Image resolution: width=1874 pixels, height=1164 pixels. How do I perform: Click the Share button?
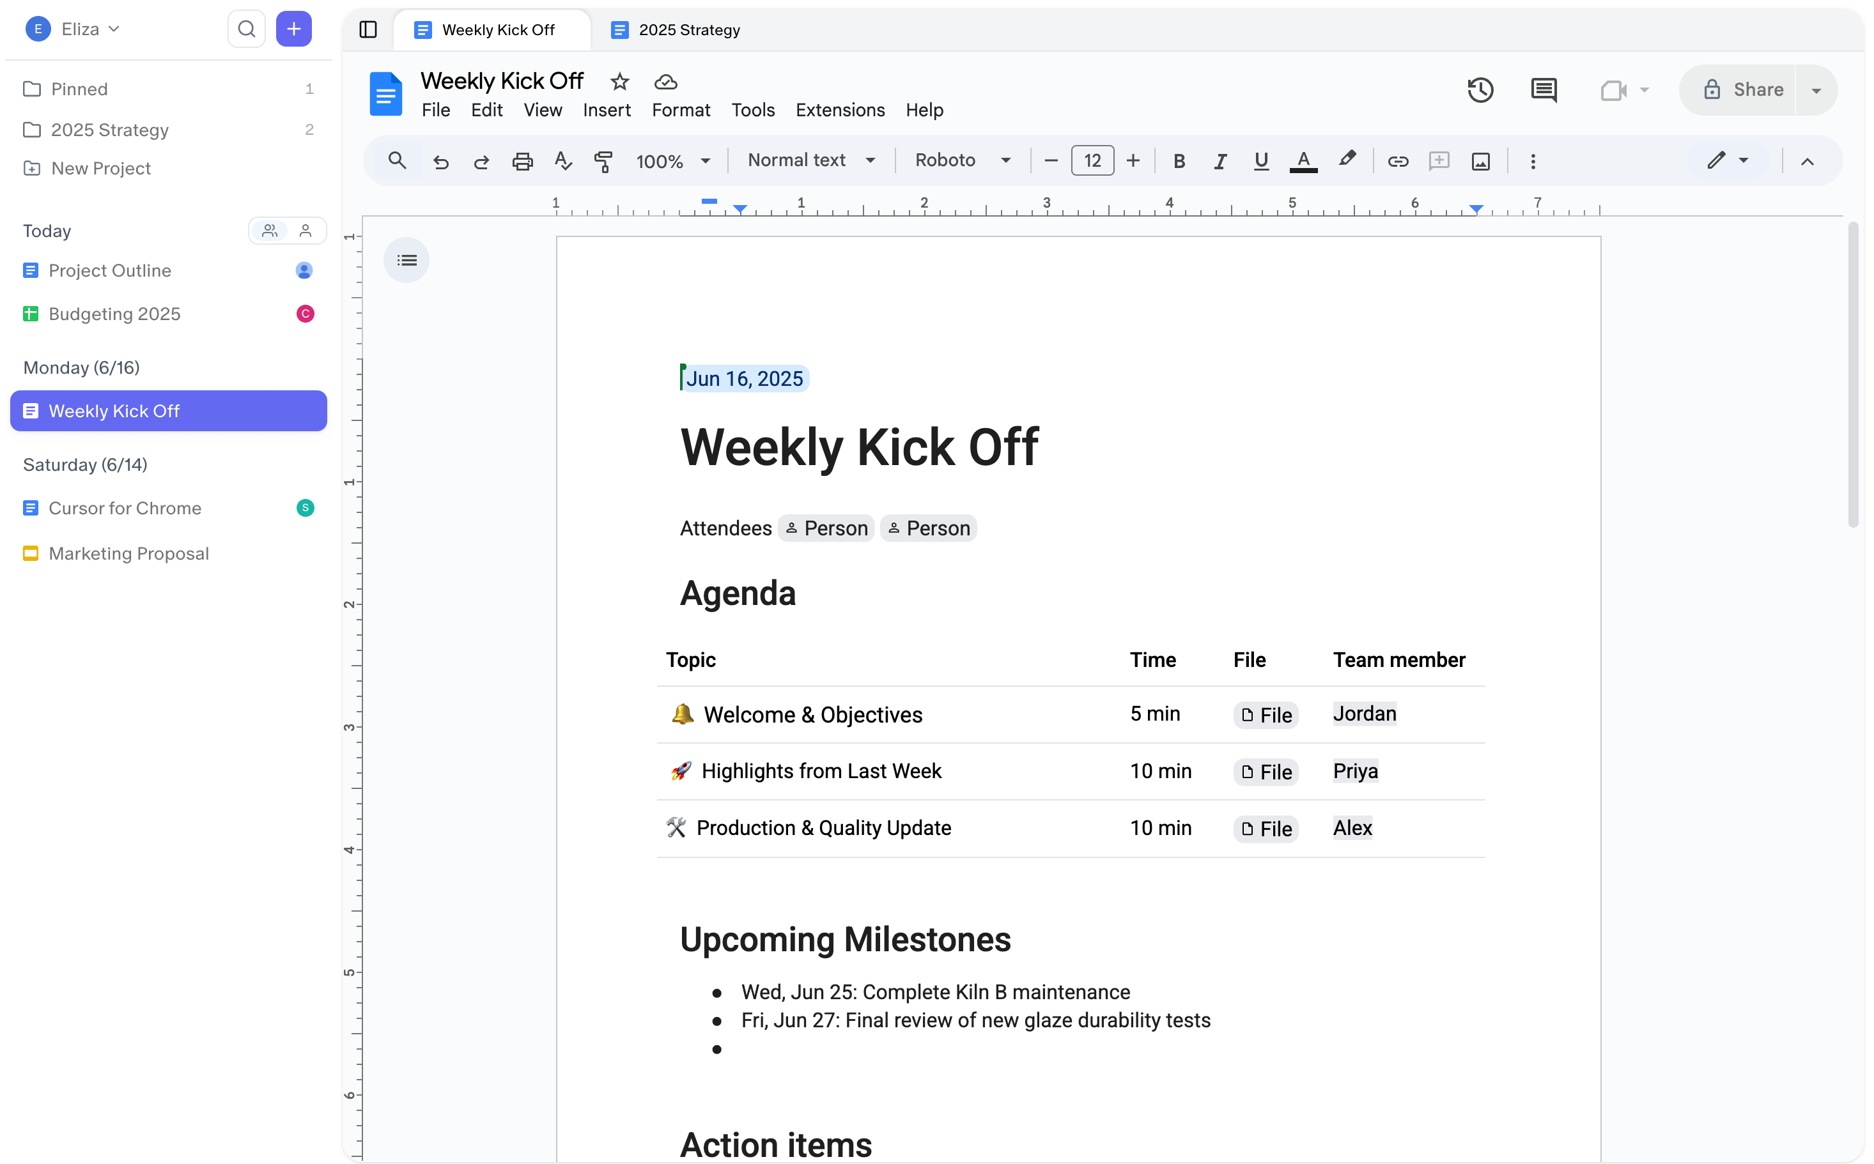pyautogui.click(x=1749, y=90)
